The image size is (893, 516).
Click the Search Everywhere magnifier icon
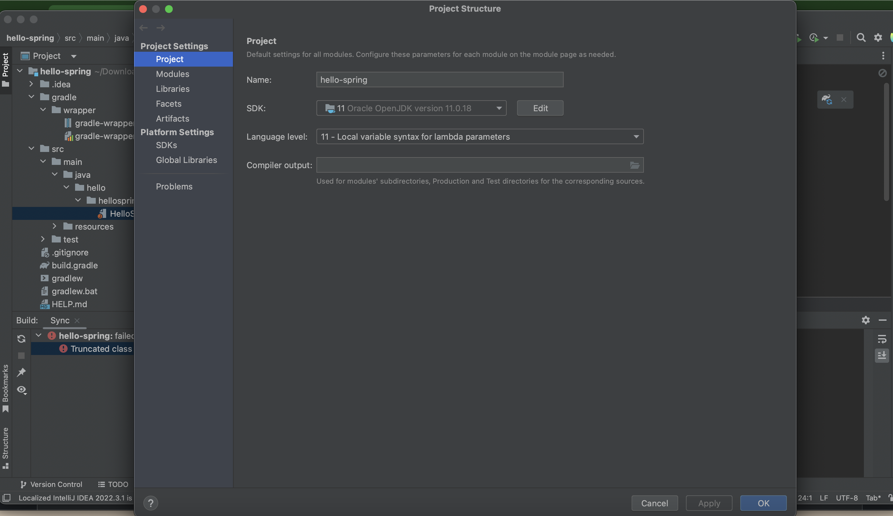click(x=861, y=38)
